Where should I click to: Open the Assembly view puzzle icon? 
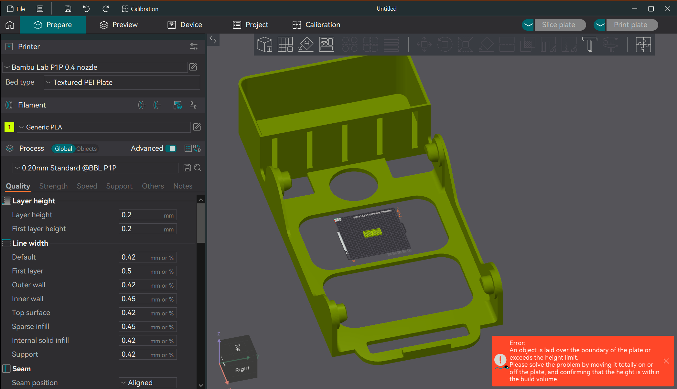pos(643,45)
